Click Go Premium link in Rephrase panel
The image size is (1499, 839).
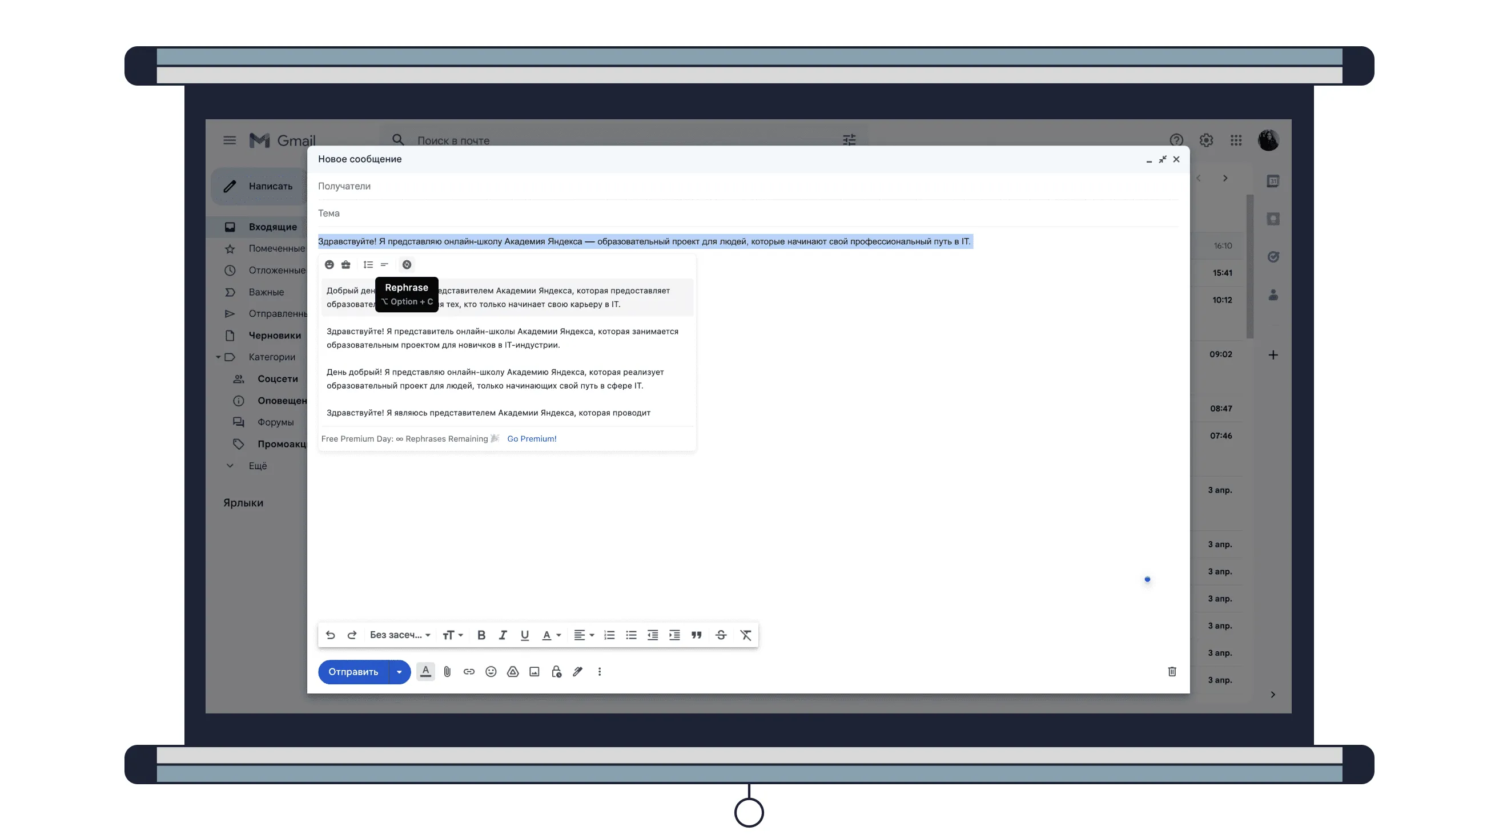[x=532, y=438]
